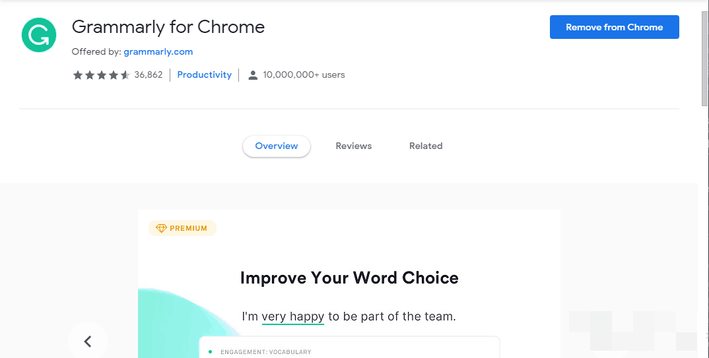Click the users person icon
This screenshot has height=358, width=709.
click(x=253, y=75)
